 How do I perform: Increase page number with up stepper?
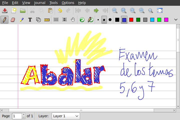[24, 114]
